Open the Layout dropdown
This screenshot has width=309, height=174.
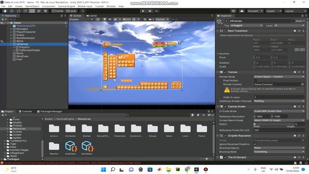[295, 11]
